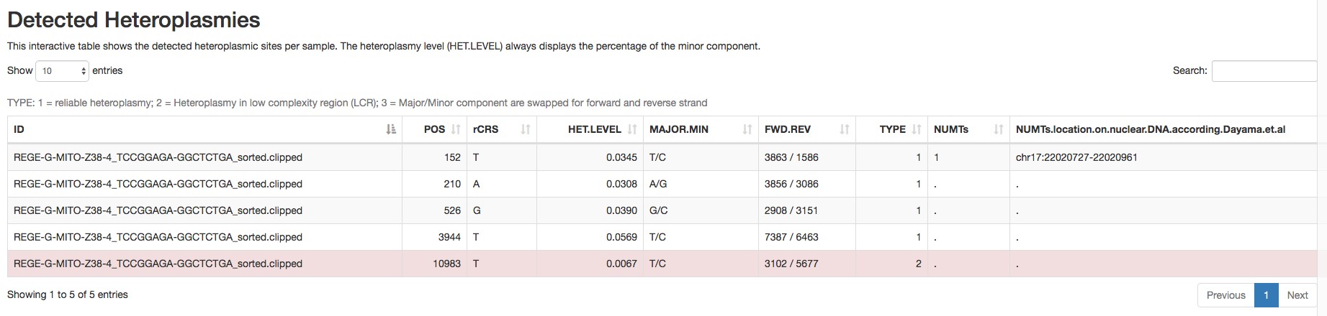Go to Previous page
Screen dimensions: 1327x316
(x=1225, y=295)
